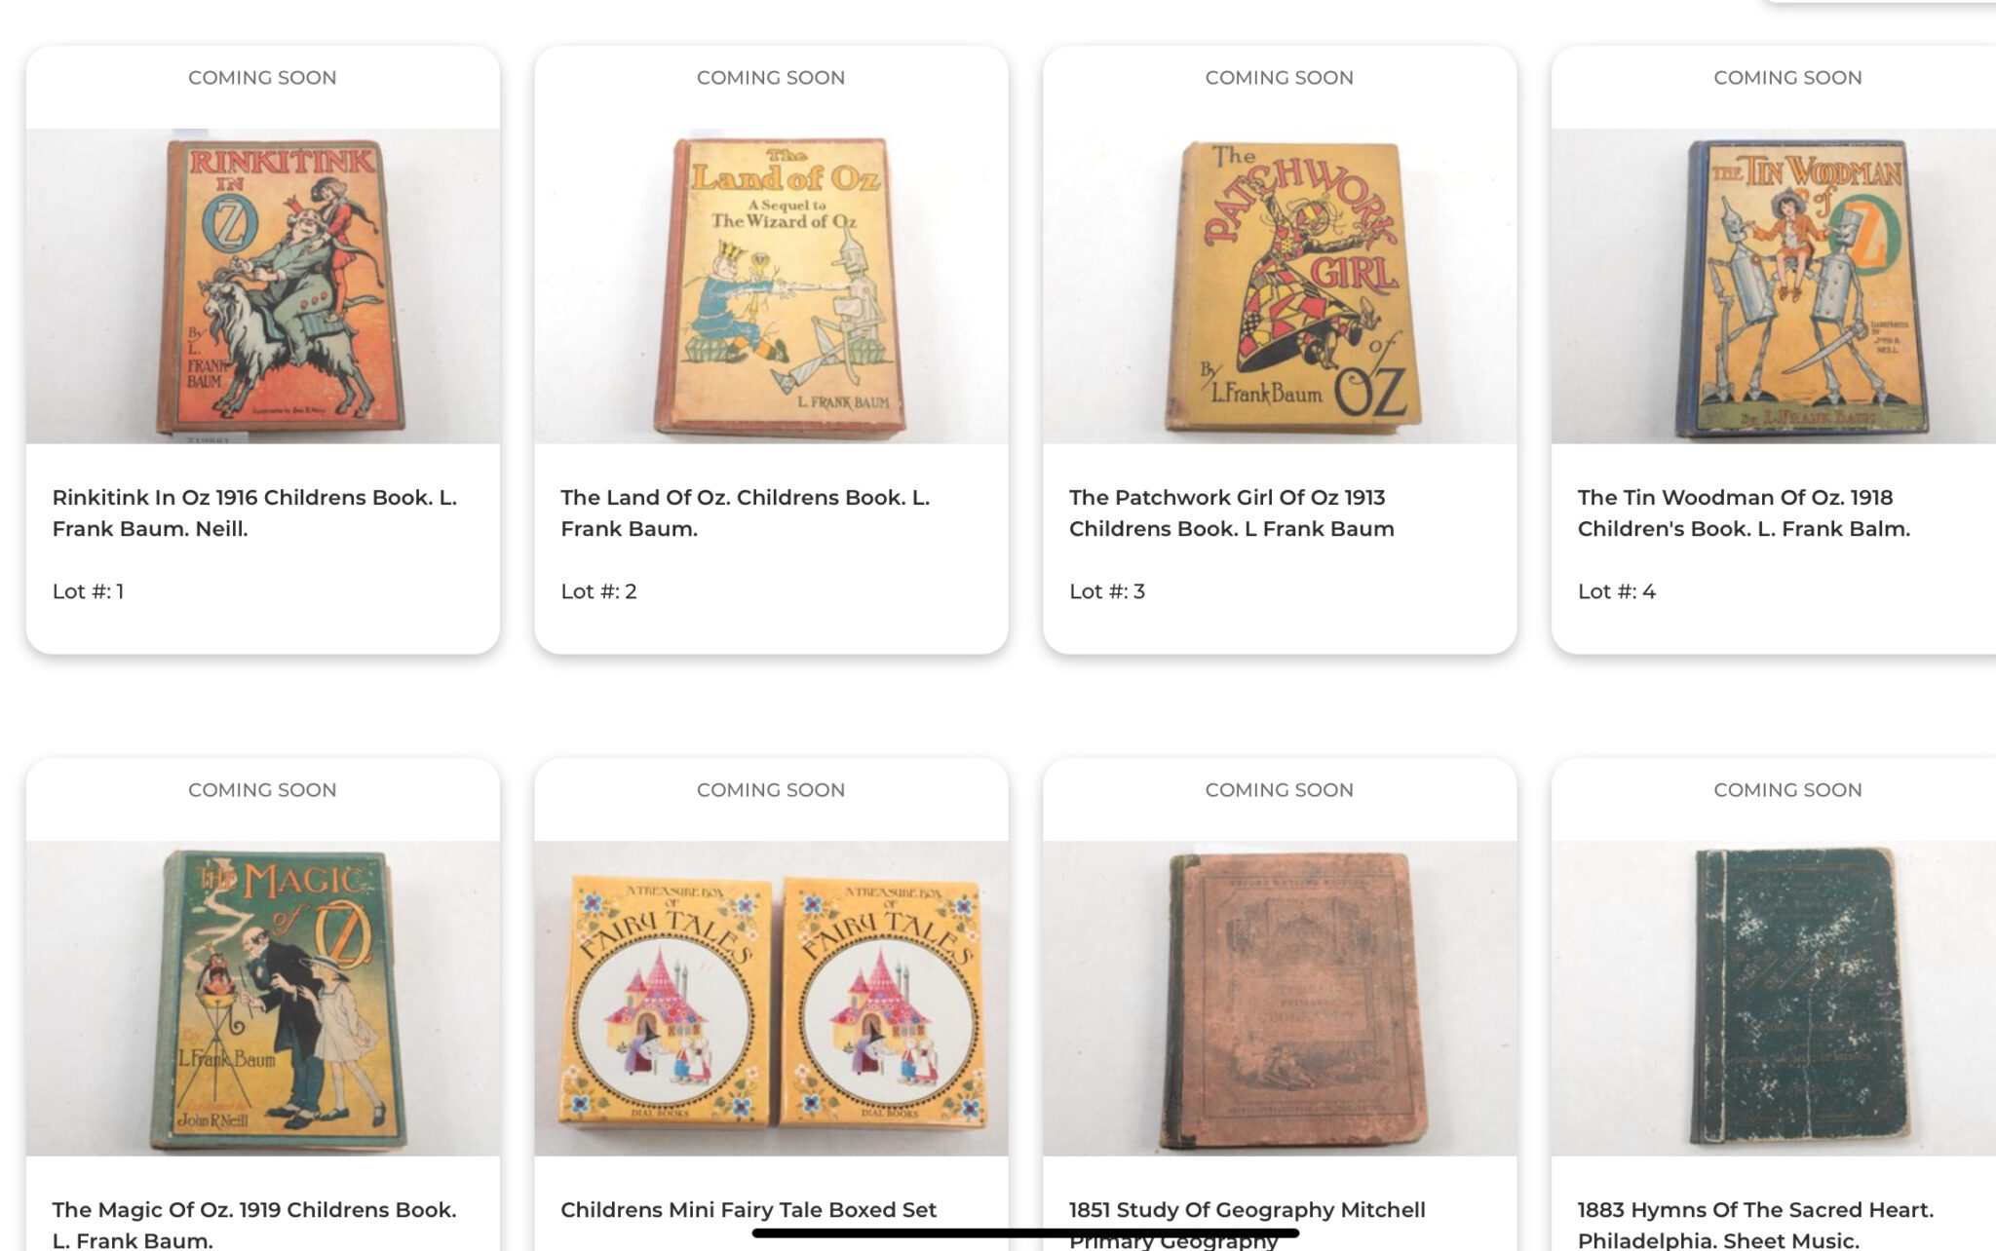Open the green Hymns book image
The height and width of the screenshot is (1251, 1996).
tap(1774, 999)
